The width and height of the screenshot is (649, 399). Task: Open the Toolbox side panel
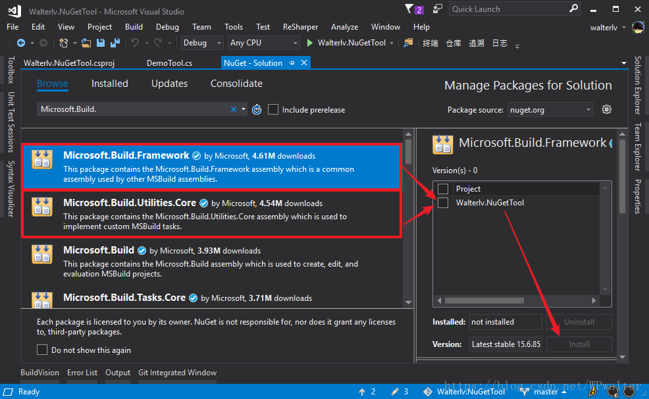[x=11, y=70]
